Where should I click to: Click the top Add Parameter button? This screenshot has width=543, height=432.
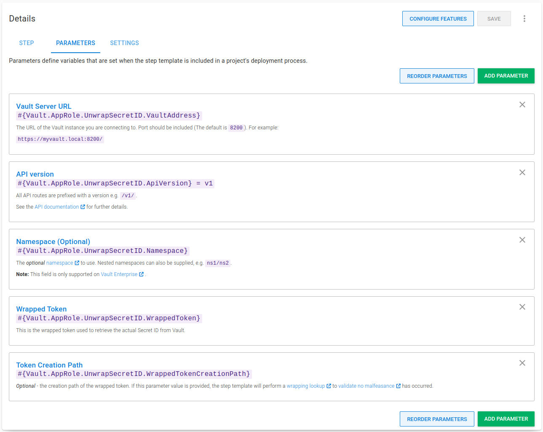tap(506, 76)
